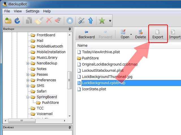Click the tree horizontal scrollbar thumb
The height and width of the screenshot is (135, 181).
tap(22, 121)
